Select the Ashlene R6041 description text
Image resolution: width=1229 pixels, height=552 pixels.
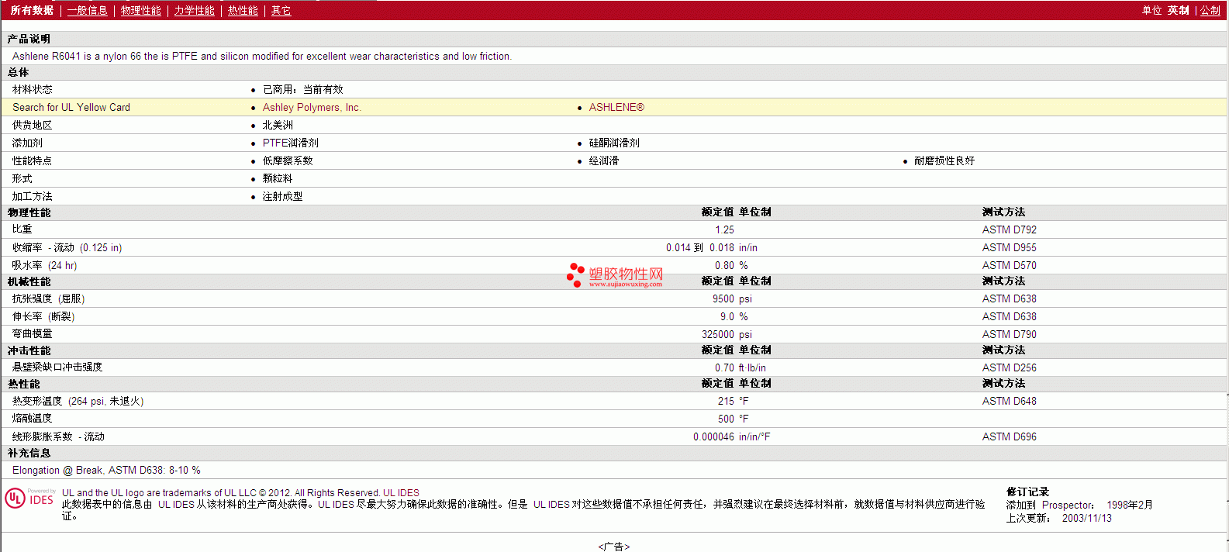coord(262,57)
